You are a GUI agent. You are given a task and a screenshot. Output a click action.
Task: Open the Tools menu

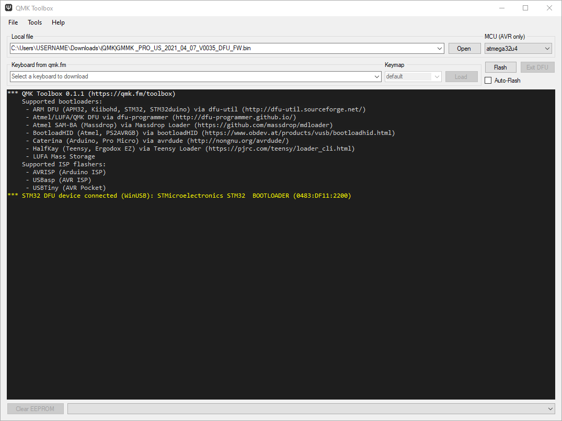(35, 22)
